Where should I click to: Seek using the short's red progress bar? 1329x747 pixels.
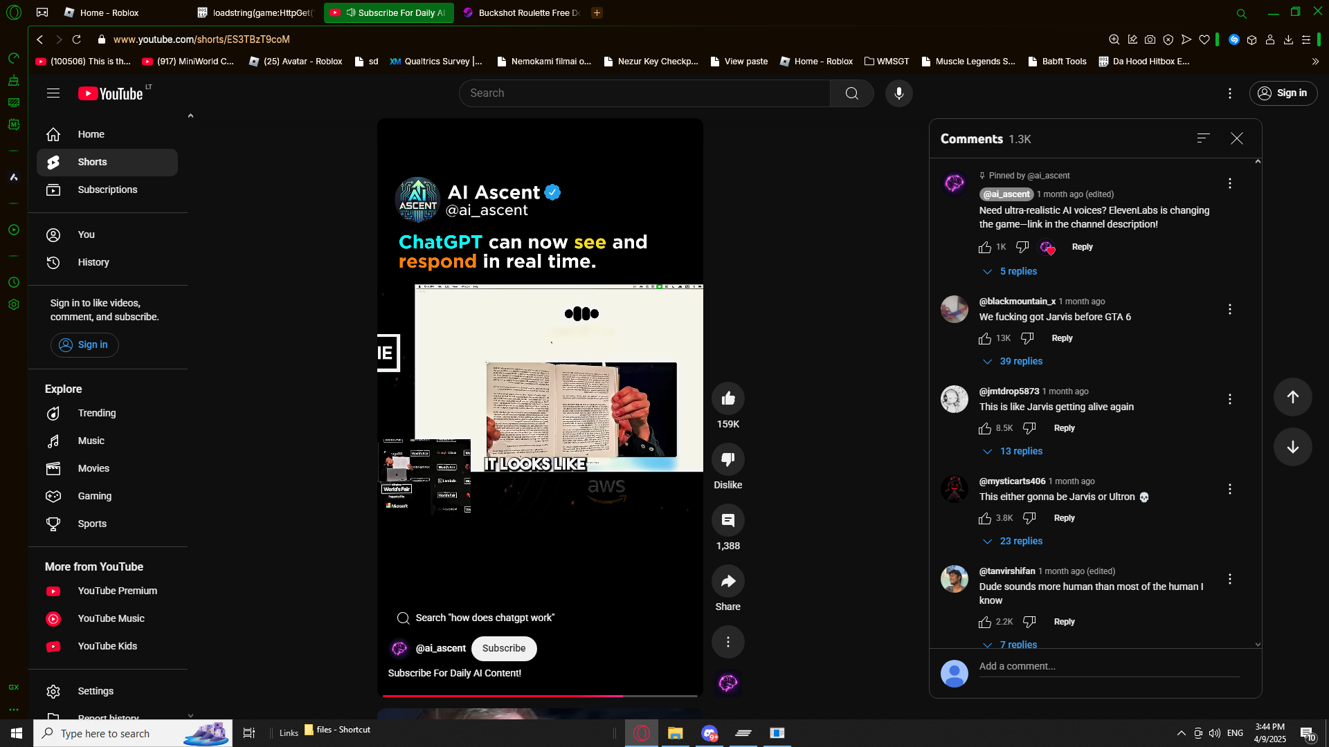click(540, 696)
